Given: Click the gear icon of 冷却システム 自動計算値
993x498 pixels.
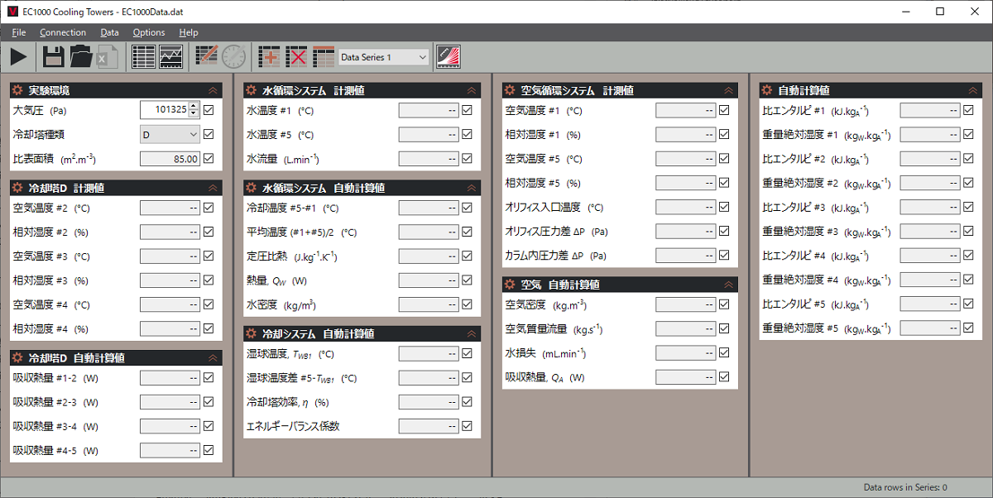Looking at the screenshot, I should click(251, 334).
